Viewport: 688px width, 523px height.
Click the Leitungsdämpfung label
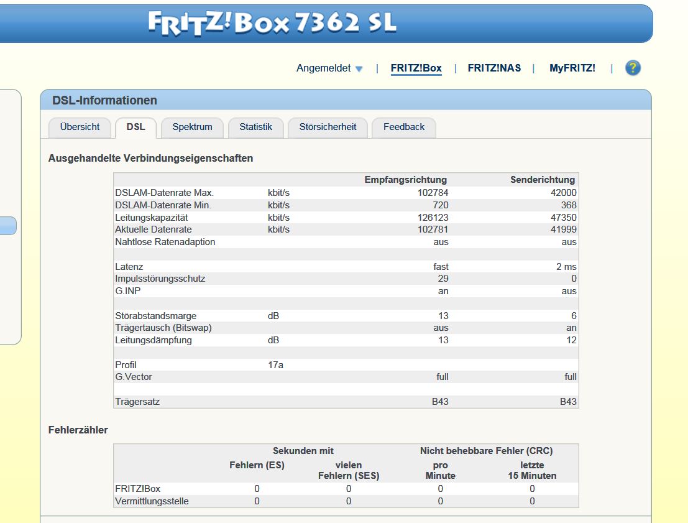coord(153,340)
